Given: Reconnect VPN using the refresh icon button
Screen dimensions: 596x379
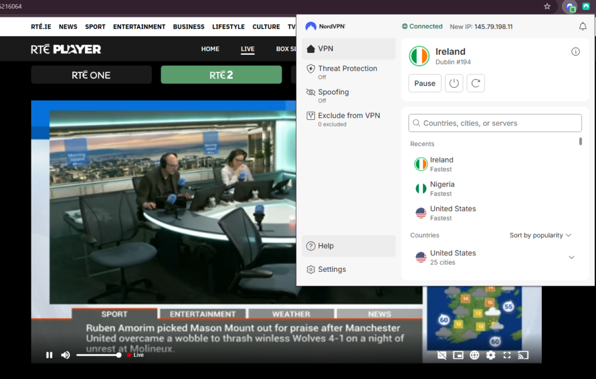Looking at the screenshot, I should click(x=476, y=83).
